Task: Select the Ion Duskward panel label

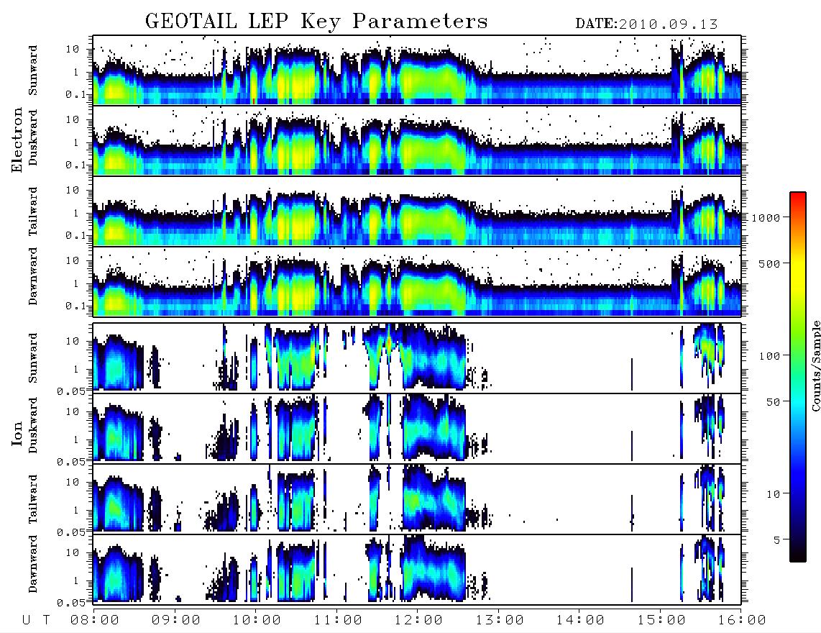Action: (x=33, y=426)
